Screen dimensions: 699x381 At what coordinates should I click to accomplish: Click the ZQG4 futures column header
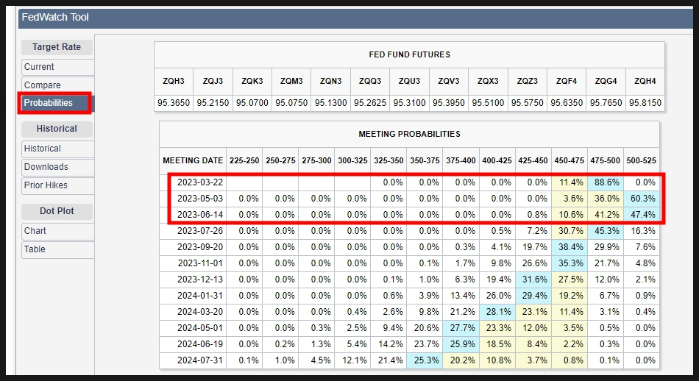click(x=606, y=81)
